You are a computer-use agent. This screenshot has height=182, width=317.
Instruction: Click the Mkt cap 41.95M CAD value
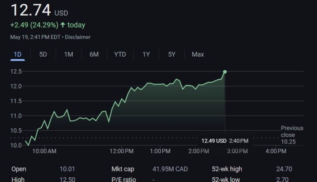(170, 169)
